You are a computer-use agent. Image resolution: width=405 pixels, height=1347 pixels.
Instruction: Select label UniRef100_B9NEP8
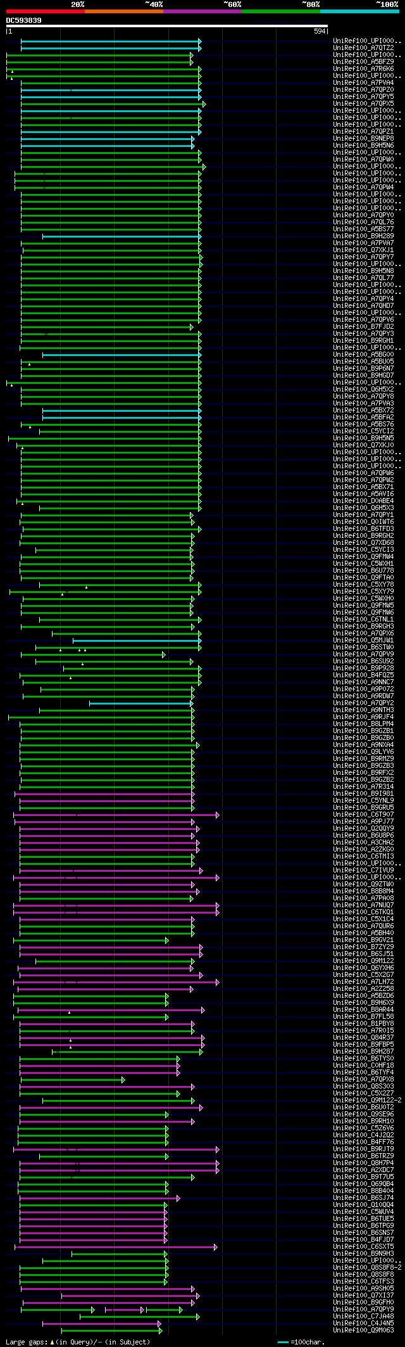coord(363,139)
